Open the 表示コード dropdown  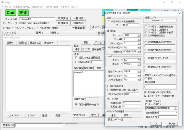click(x=139, y=64)
